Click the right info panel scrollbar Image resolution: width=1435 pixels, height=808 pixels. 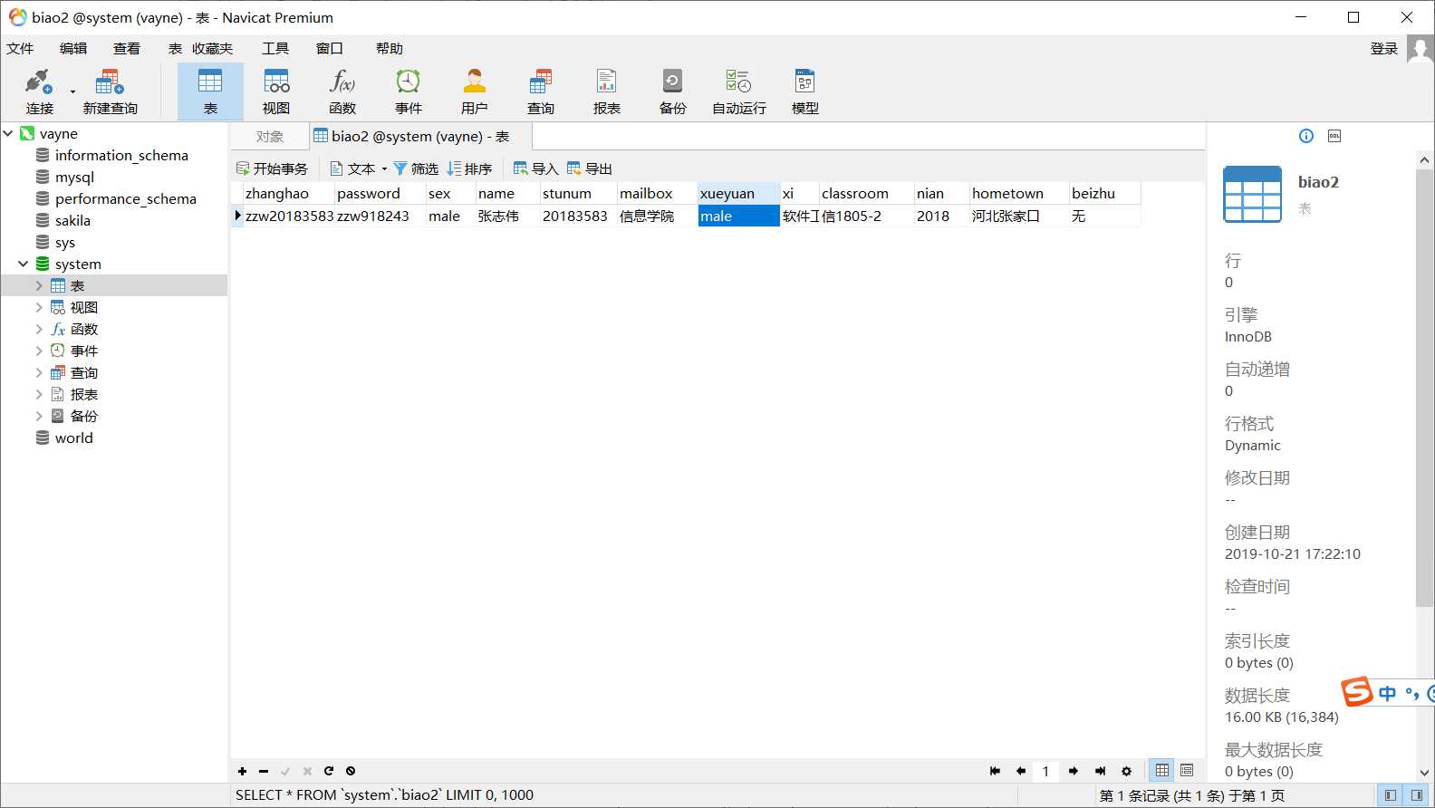(1424, 387)
